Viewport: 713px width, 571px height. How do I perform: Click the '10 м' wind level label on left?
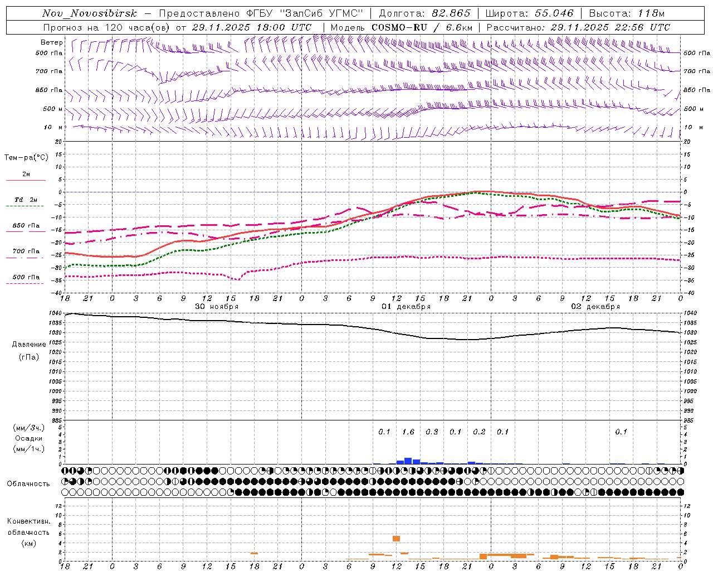(x=53, y=127)
